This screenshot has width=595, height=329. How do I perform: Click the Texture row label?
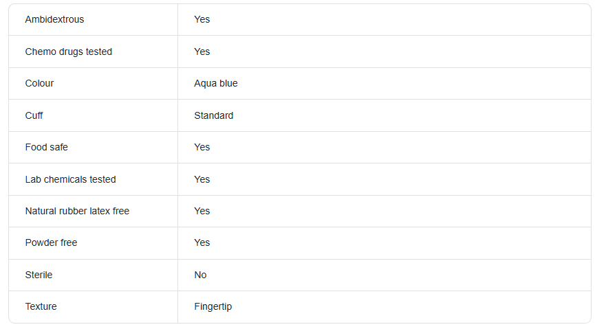click(x=41, y=306)
